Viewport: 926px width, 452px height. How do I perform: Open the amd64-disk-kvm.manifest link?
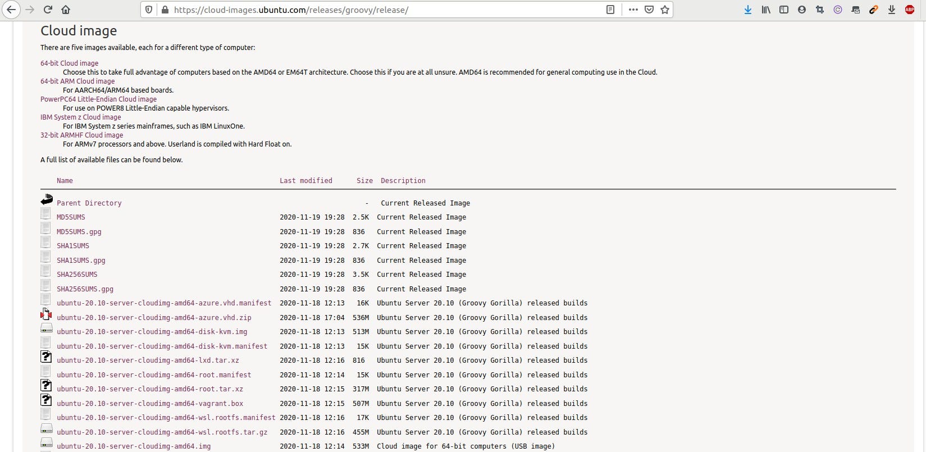[x=162, y=346]
